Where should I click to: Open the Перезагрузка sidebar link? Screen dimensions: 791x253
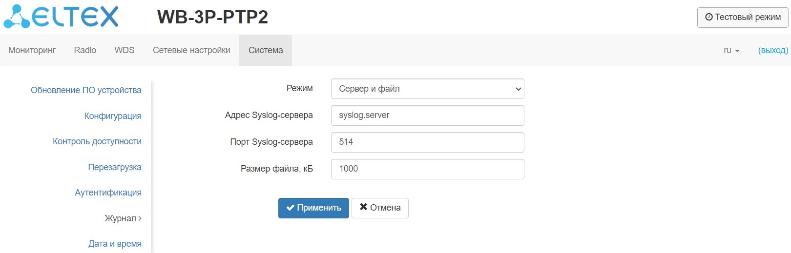pos(115,167)
